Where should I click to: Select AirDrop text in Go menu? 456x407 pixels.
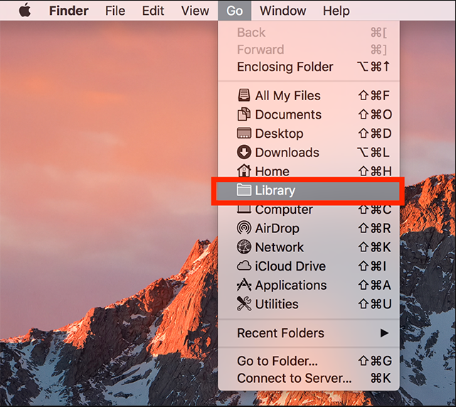point(277,229)
